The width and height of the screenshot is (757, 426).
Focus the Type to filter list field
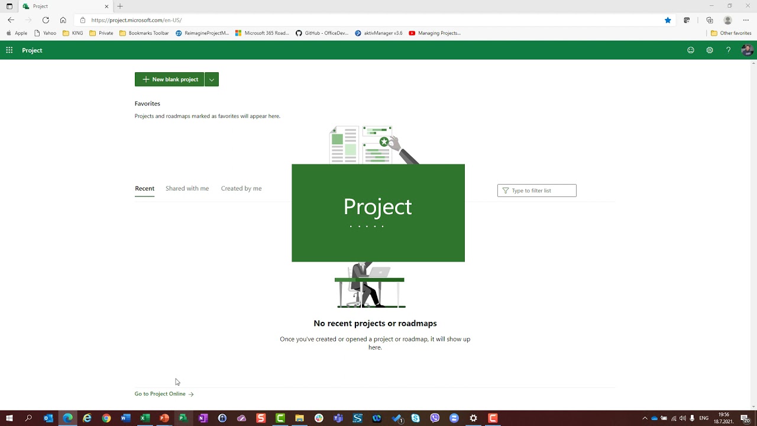[537, 191]
